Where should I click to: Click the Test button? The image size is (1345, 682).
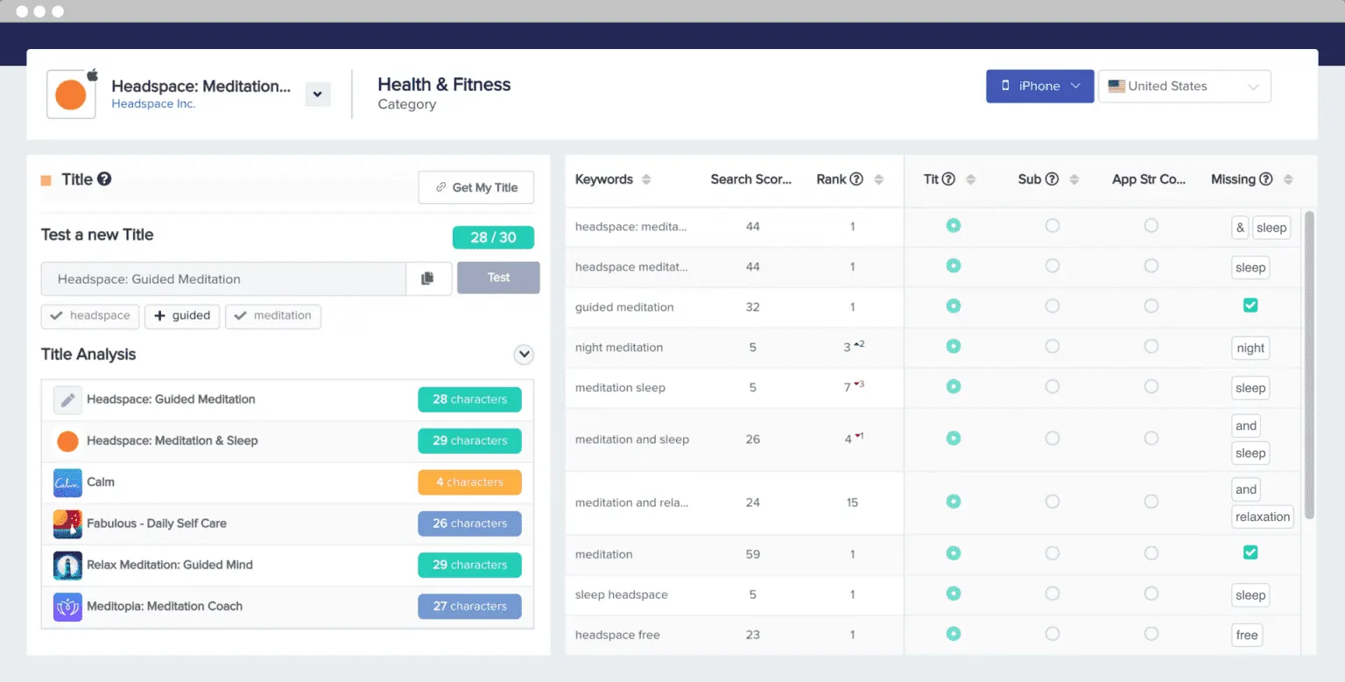(x=498, y=278)
